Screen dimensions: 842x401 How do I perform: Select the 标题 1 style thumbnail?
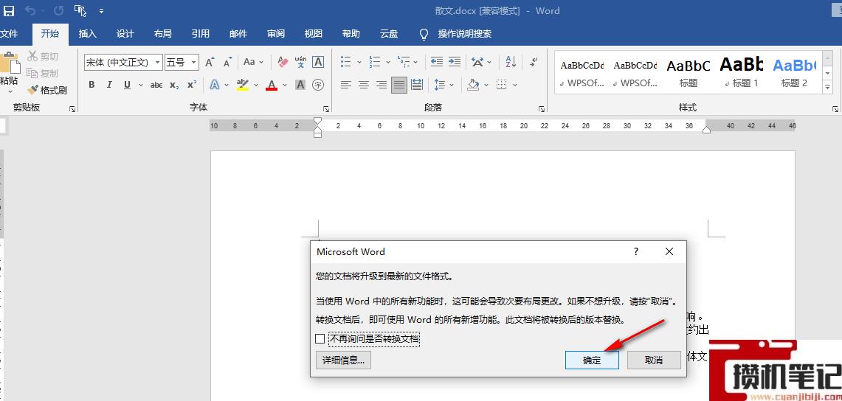[742, 72]
